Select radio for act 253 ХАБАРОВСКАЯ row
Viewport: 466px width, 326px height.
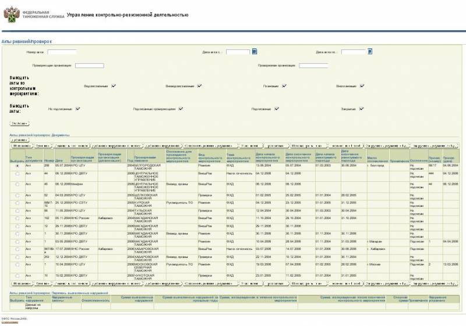(x=17, y=257)
